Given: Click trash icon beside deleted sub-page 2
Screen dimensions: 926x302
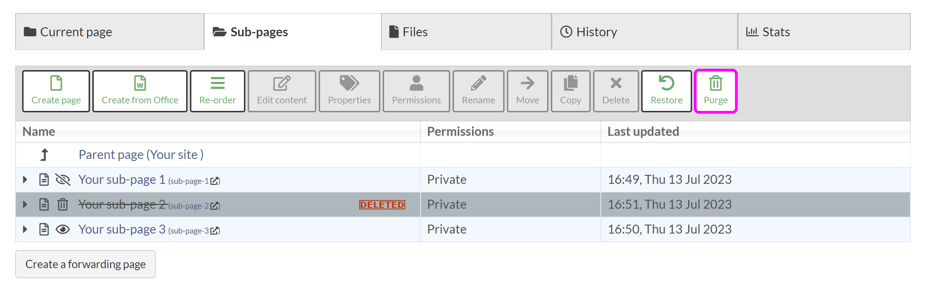Looking at the screenshot, I should click(63, 204).
